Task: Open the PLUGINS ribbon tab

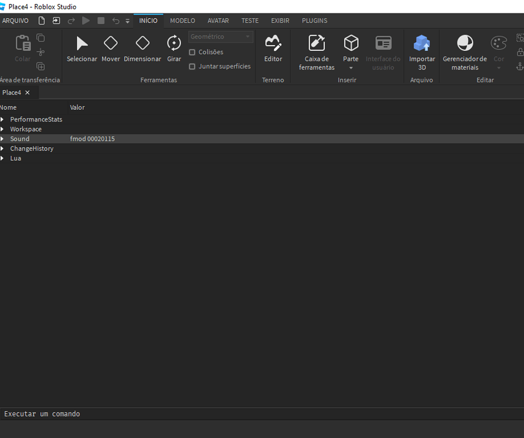Action: pos(315,20)
